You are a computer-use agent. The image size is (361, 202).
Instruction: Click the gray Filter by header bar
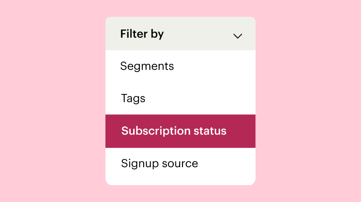[180, 34]
